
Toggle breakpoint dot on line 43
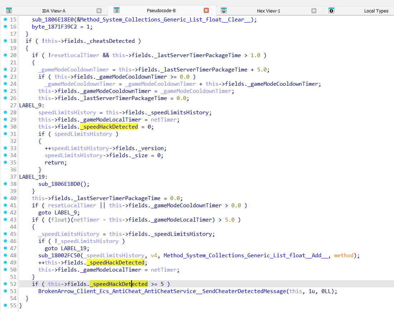(x=5, y=219)
